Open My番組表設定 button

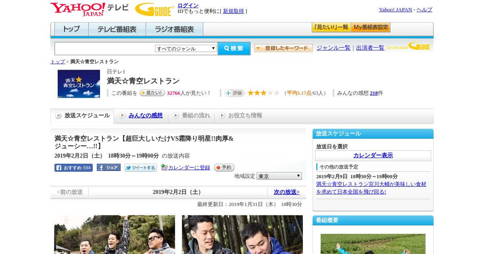tap(371, 27)
